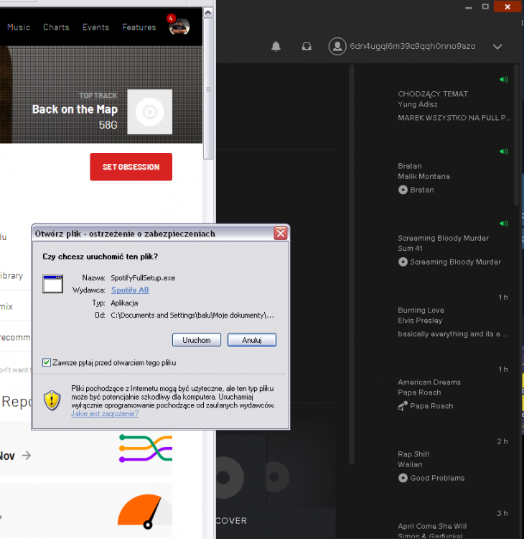Click the user profile avatar icon
Screen dimensions: 524x539
(x=337, y=47)
